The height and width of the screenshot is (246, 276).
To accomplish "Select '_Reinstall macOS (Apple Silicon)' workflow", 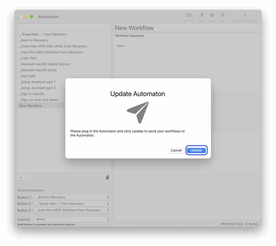I will [x=64, y=64].
